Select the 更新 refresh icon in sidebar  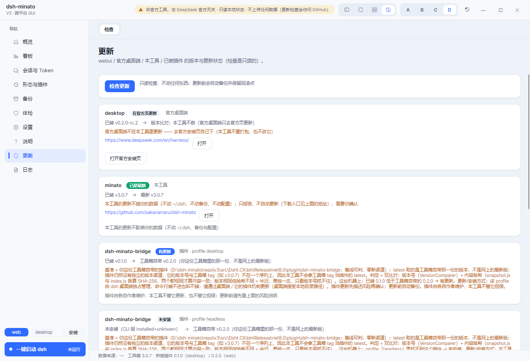pyautogui.click(x=16, y=156)
